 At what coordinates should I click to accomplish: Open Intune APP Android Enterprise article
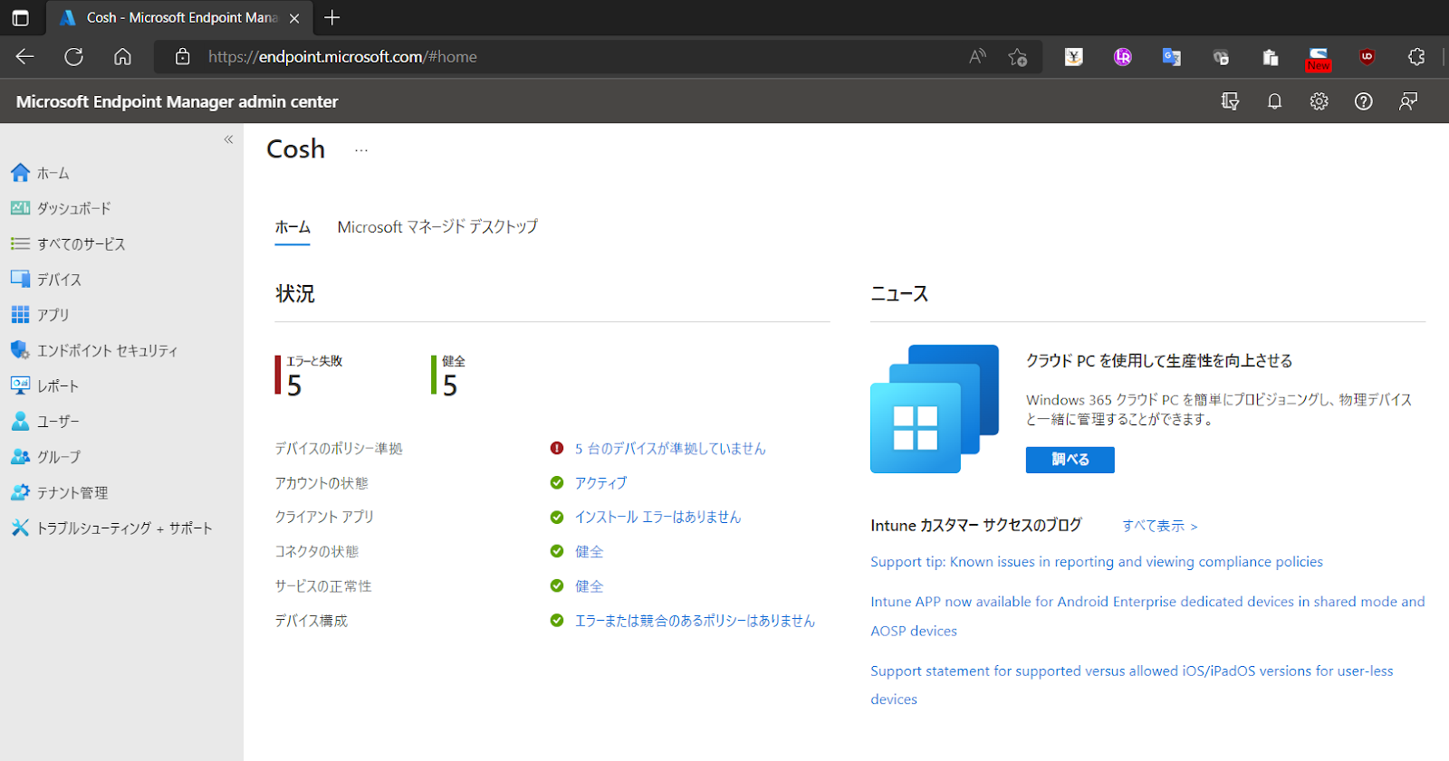1147,616
